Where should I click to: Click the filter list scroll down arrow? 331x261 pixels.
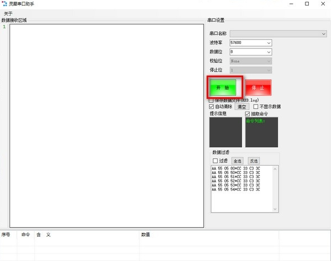(275, 209)
